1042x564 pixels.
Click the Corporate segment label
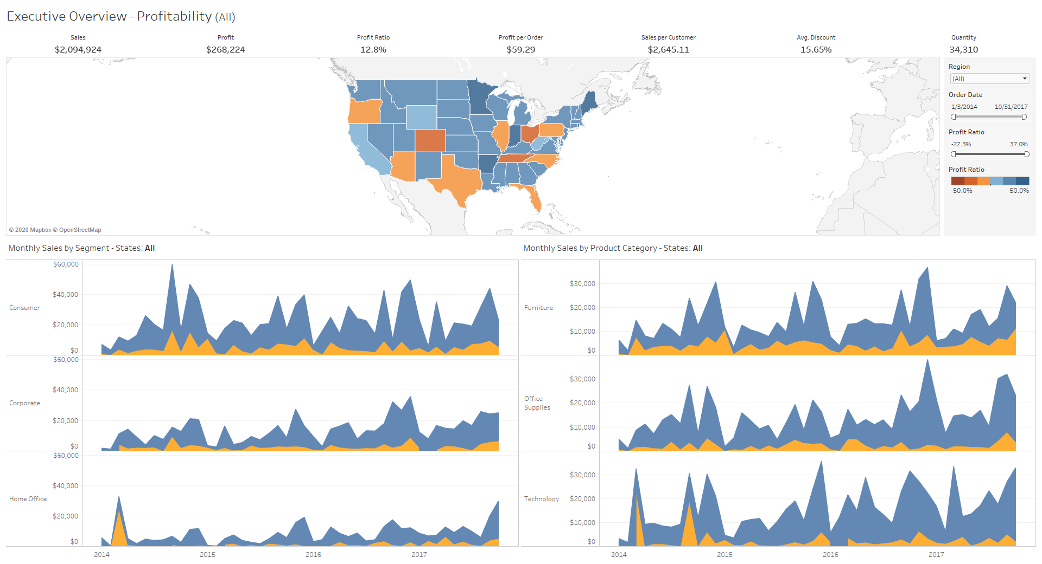[24, 403]
